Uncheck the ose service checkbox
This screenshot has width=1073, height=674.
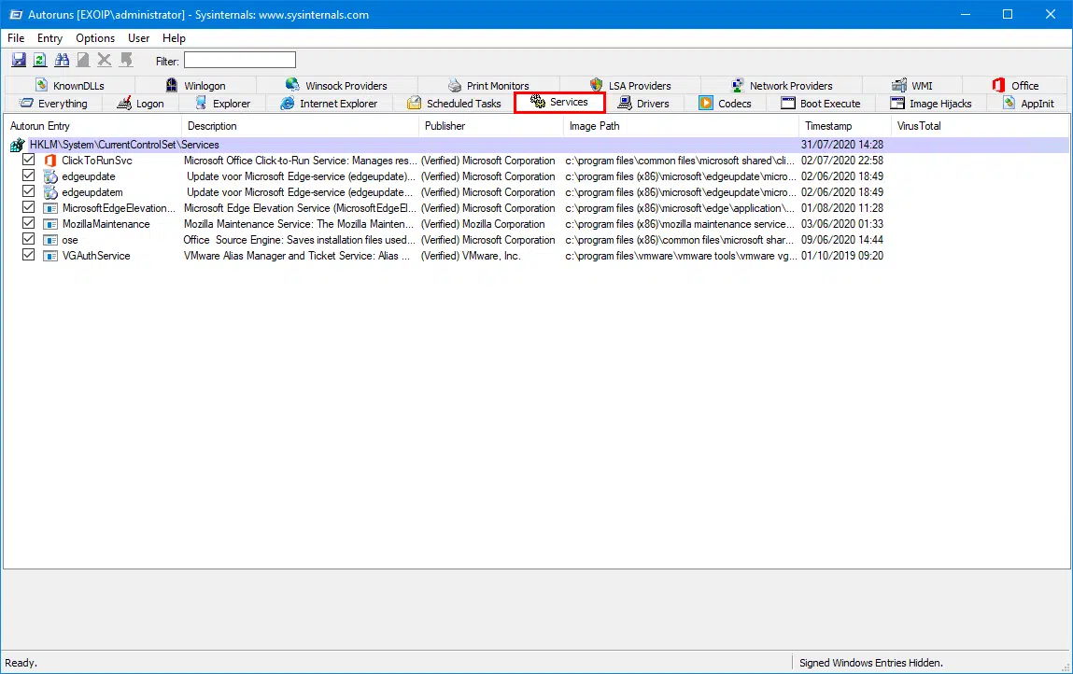pyautogui.click(x=28, y=238)
